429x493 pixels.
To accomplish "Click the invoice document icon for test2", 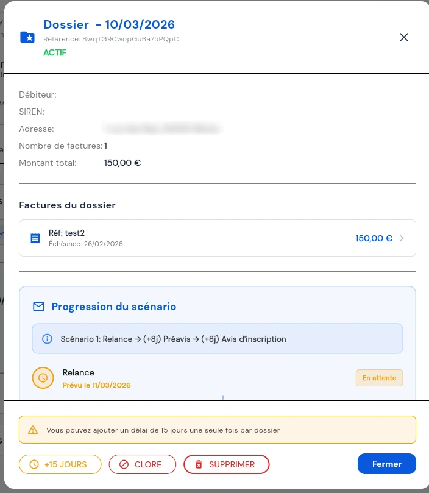I will [35, 238].
